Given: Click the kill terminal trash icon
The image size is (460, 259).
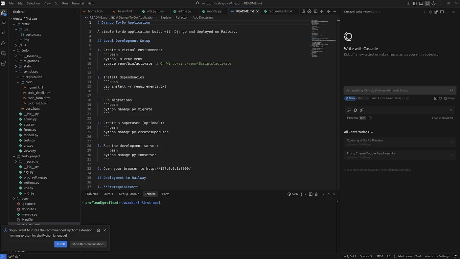Looking at the screenshot, I should (316, 194).
